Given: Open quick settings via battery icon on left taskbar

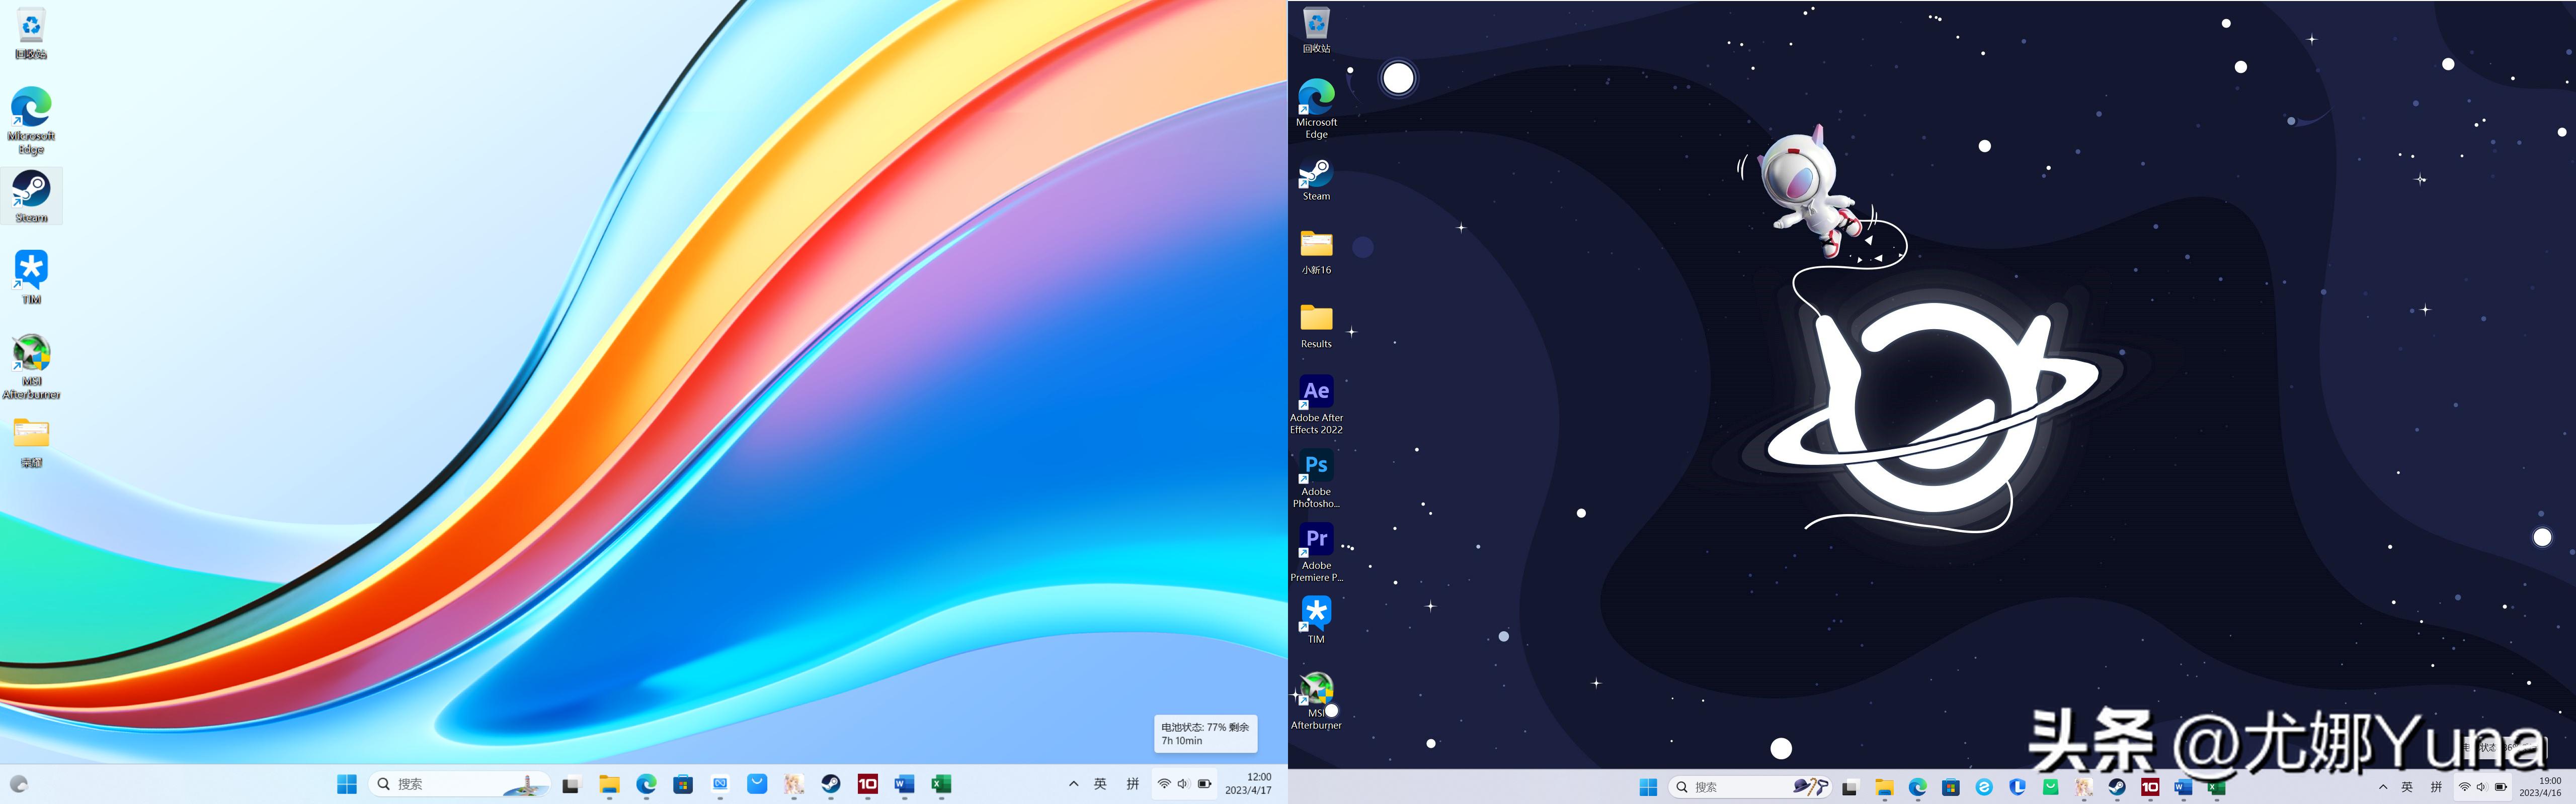Looking at the screenshot, I should pyautogui.click(x=1204, y=784).
